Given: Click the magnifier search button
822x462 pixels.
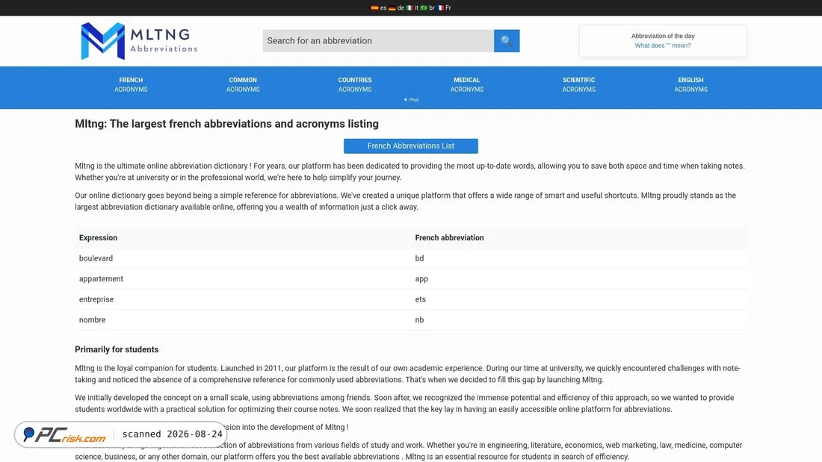Looking at the screenshot, I should 507,41.
